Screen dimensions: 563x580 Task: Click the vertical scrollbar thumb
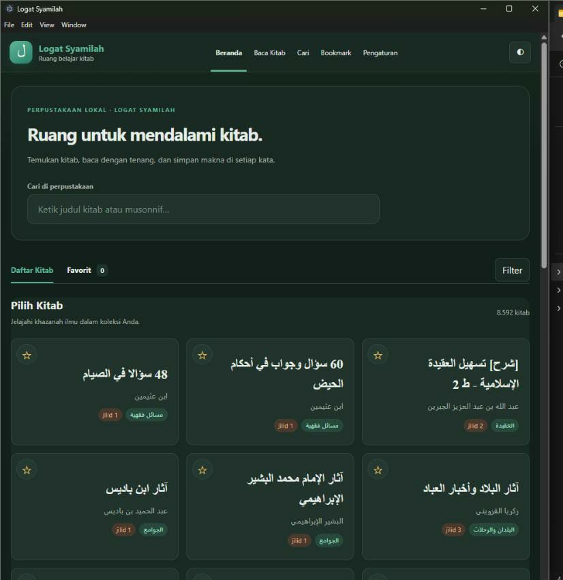point(543,156)
